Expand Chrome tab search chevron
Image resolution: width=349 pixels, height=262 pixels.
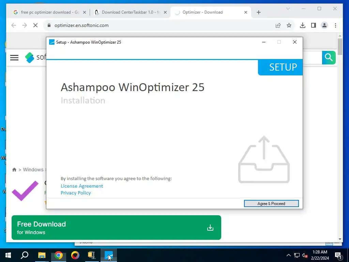pos(288,9)
